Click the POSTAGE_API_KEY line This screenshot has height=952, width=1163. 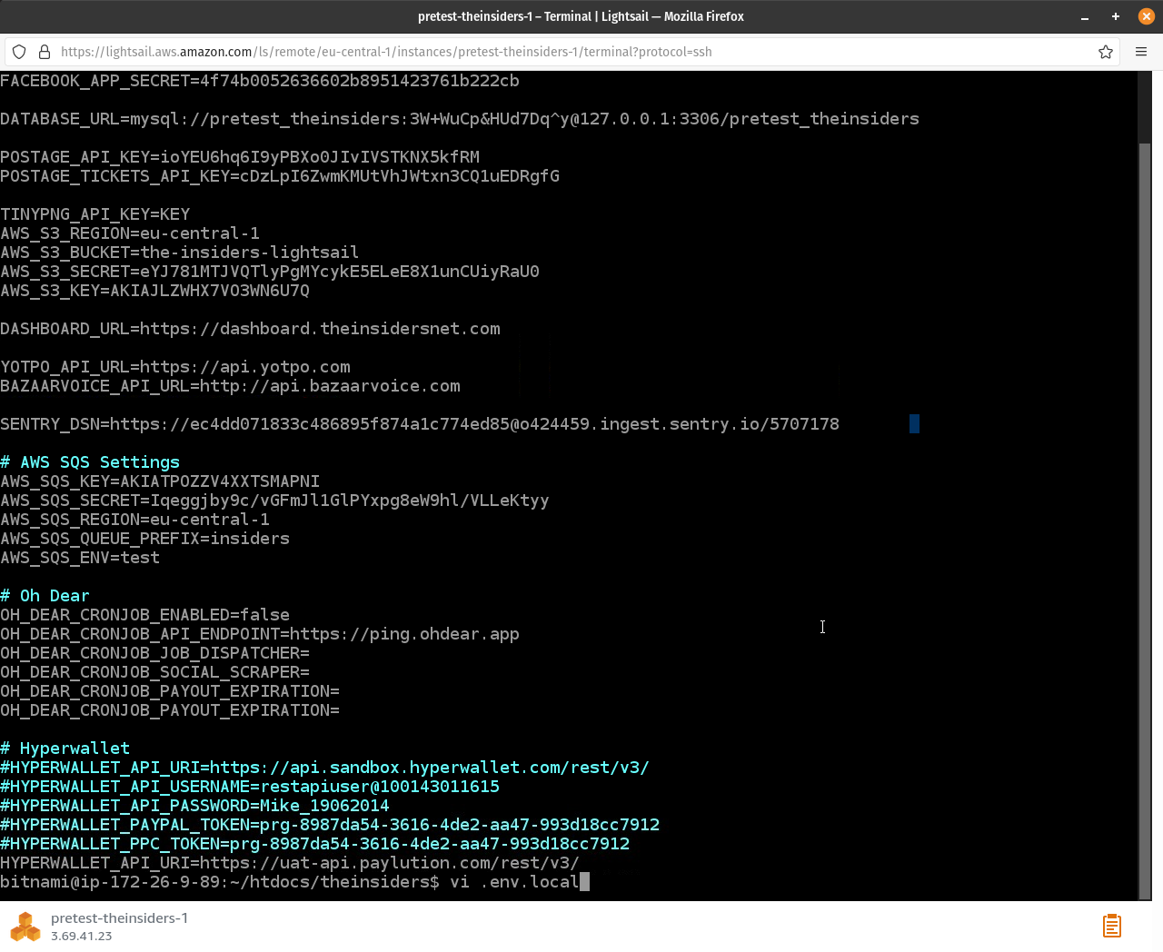240,157
